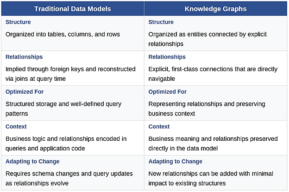Click the "New relationships can be added" text

(211, 179)
